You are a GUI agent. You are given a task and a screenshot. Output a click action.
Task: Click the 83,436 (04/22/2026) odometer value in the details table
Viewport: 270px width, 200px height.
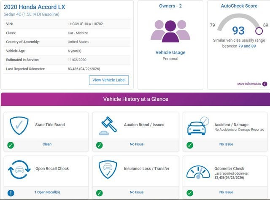click(x=84, y=69)
